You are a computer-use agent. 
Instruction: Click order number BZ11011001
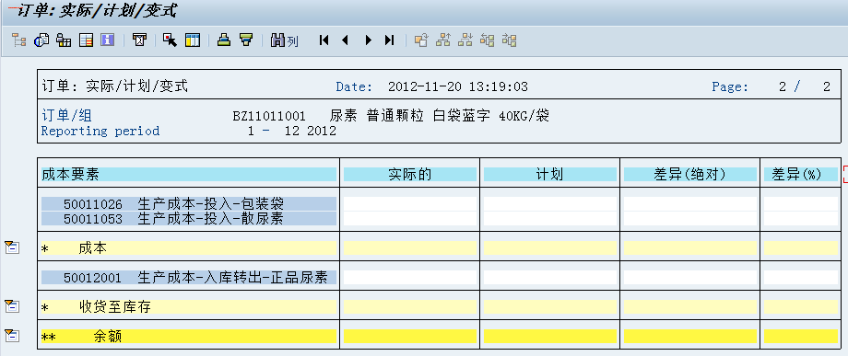tap(269, 116)
